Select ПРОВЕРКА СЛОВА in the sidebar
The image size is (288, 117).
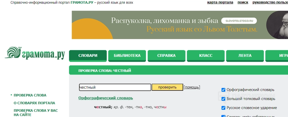30,95
